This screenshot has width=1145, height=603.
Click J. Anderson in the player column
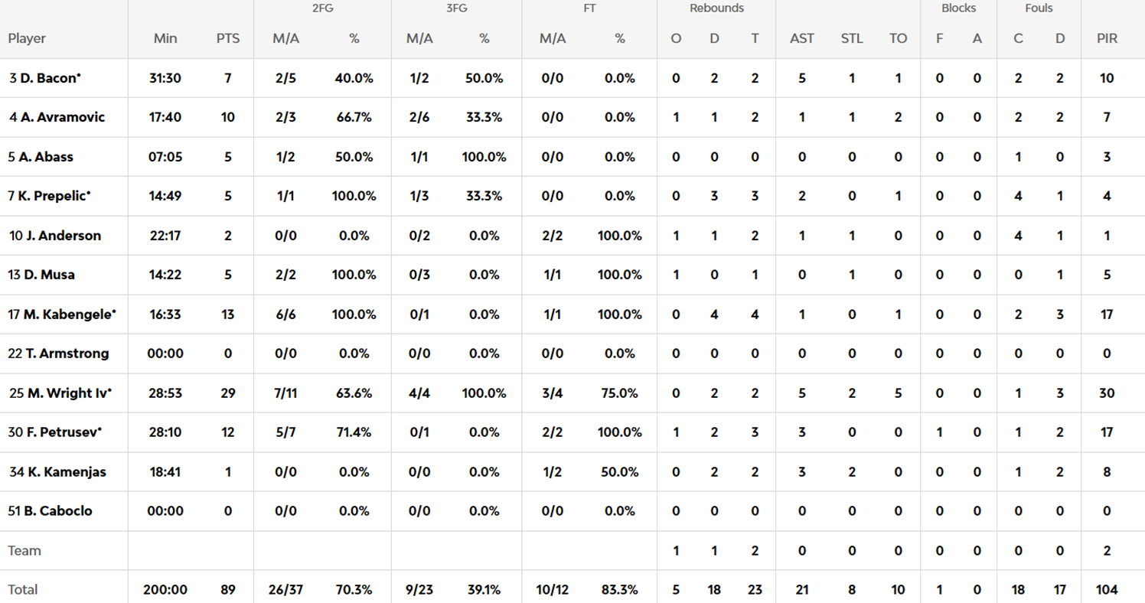[63, 236]
